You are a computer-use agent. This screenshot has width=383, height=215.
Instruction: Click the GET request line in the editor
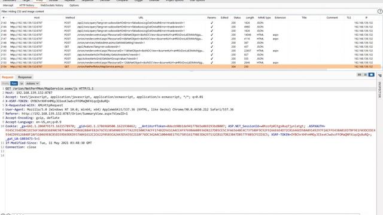50,88
